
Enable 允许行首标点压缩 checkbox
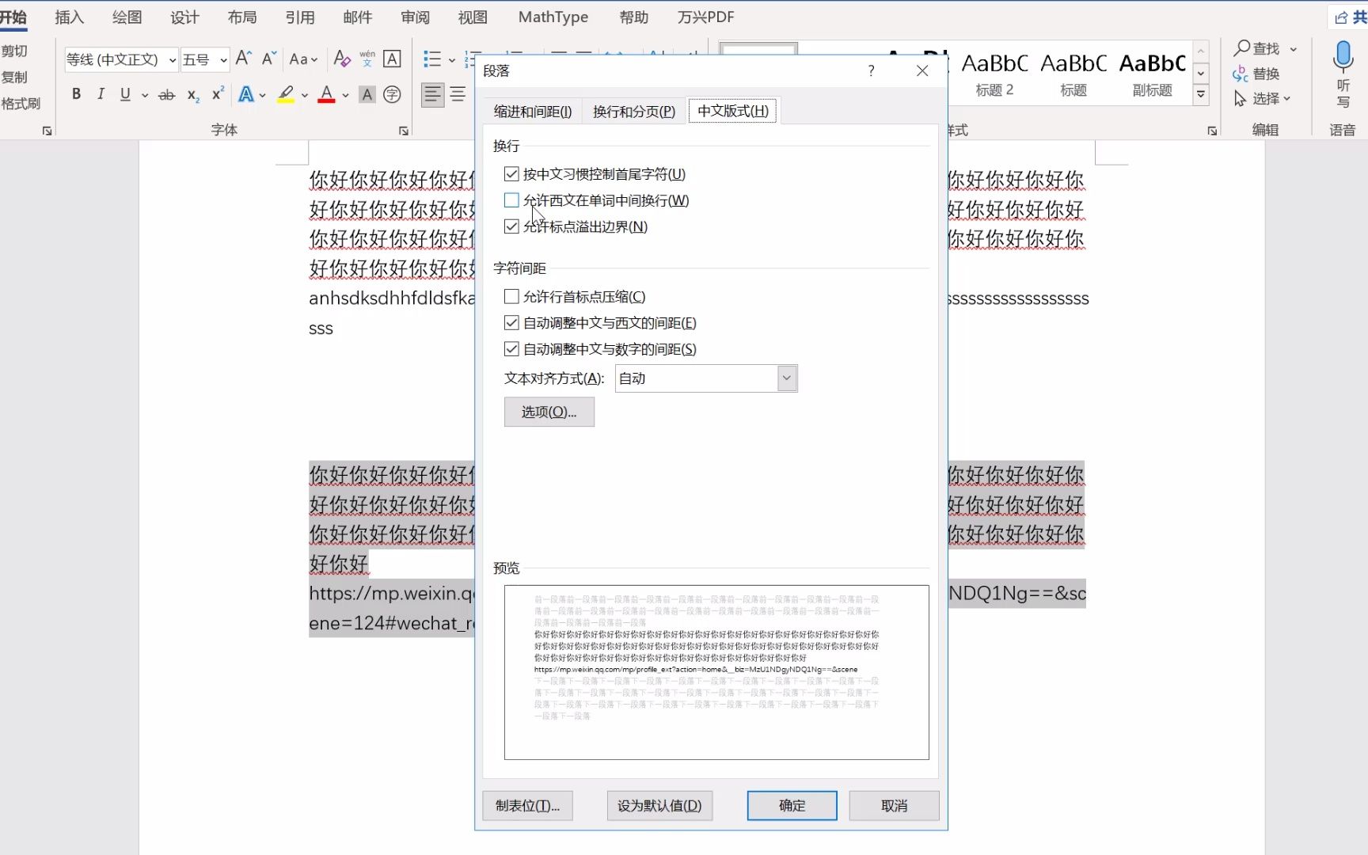(x=511, y=297)
